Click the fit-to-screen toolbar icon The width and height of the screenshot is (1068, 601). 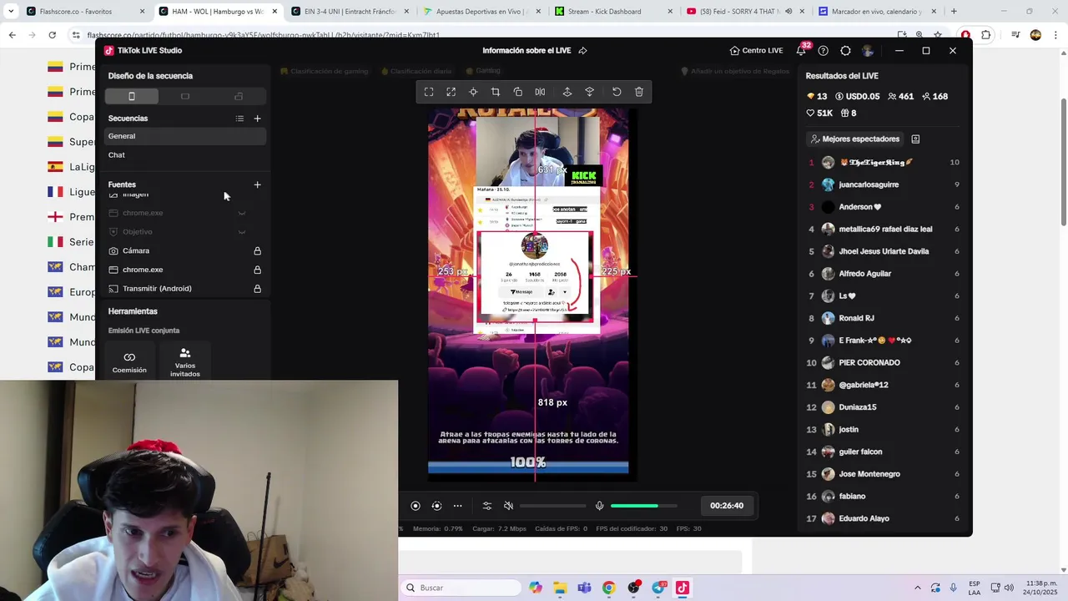pos(429,92)
